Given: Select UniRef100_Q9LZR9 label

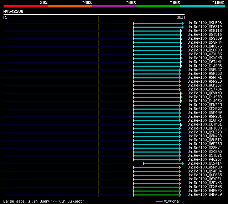Looking at the screenshot, I should pyautogui.click(x=204, y=132).
